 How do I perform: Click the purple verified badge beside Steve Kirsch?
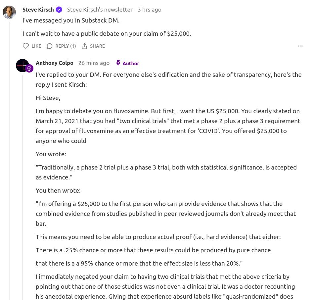coord(59,10)
